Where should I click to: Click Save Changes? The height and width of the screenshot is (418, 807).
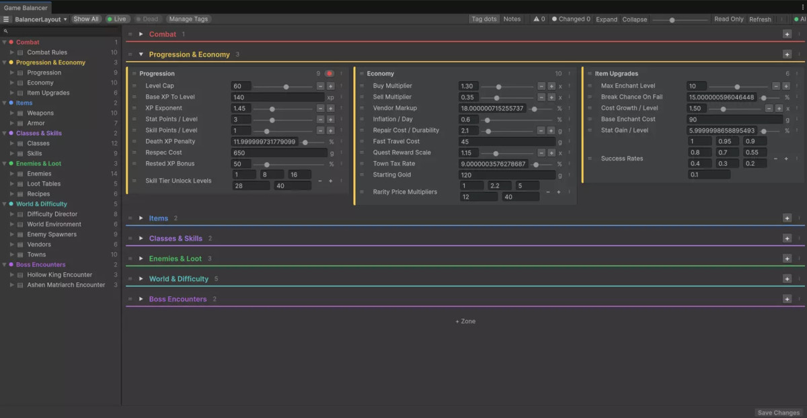[x=778, y=413]
